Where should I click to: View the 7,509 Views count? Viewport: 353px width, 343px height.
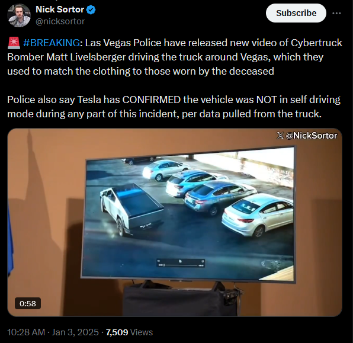[x=129, y=332]
